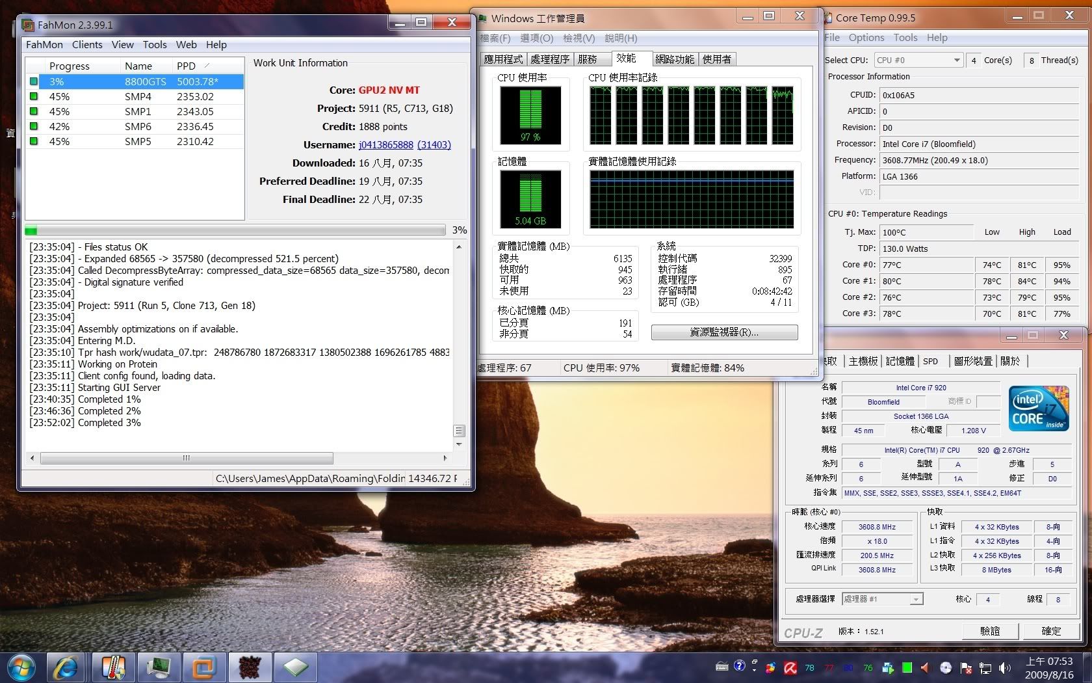Click the Core Temp title bar icon
Screen dimensions: 1092x683
pyautogui.click(x=828, y=18)
